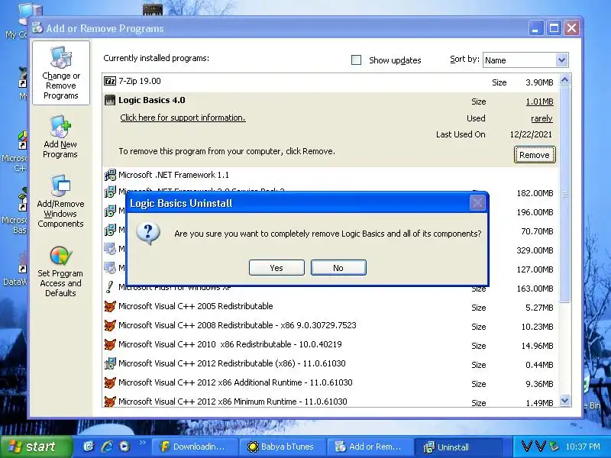Expand the quick launch chevron
This screenshot has height=458, width=611.
[142, 443]
